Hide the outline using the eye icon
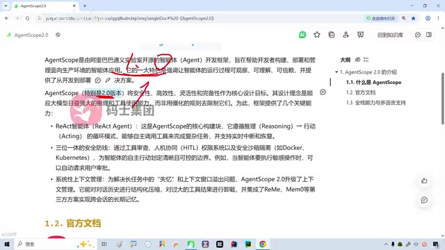The width and height of the screenshot is (445, 250). [357, 60]
